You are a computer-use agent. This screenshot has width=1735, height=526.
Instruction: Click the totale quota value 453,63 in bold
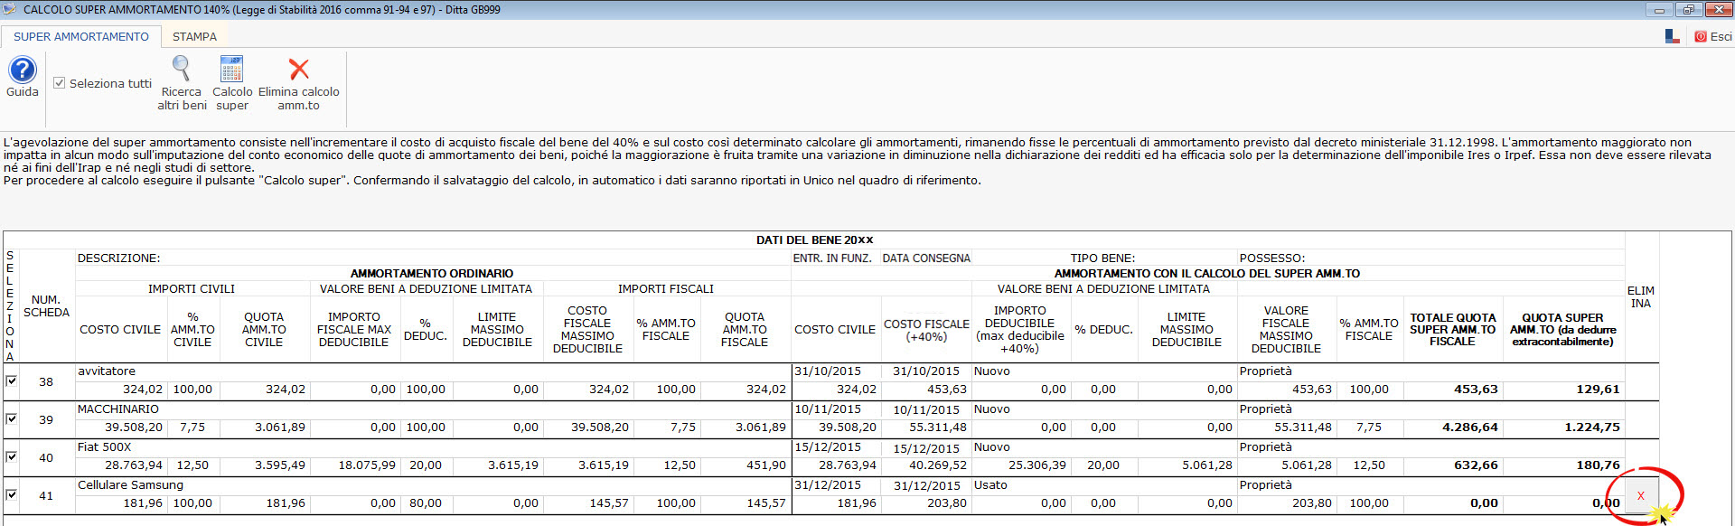coord(1476,390)
